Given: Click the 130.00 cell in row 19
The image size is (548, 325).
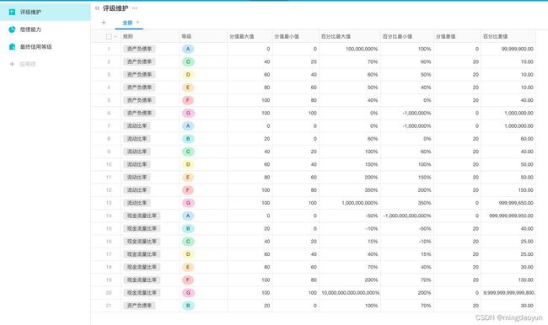Looking at the screenshot, I should pos(508,280).
